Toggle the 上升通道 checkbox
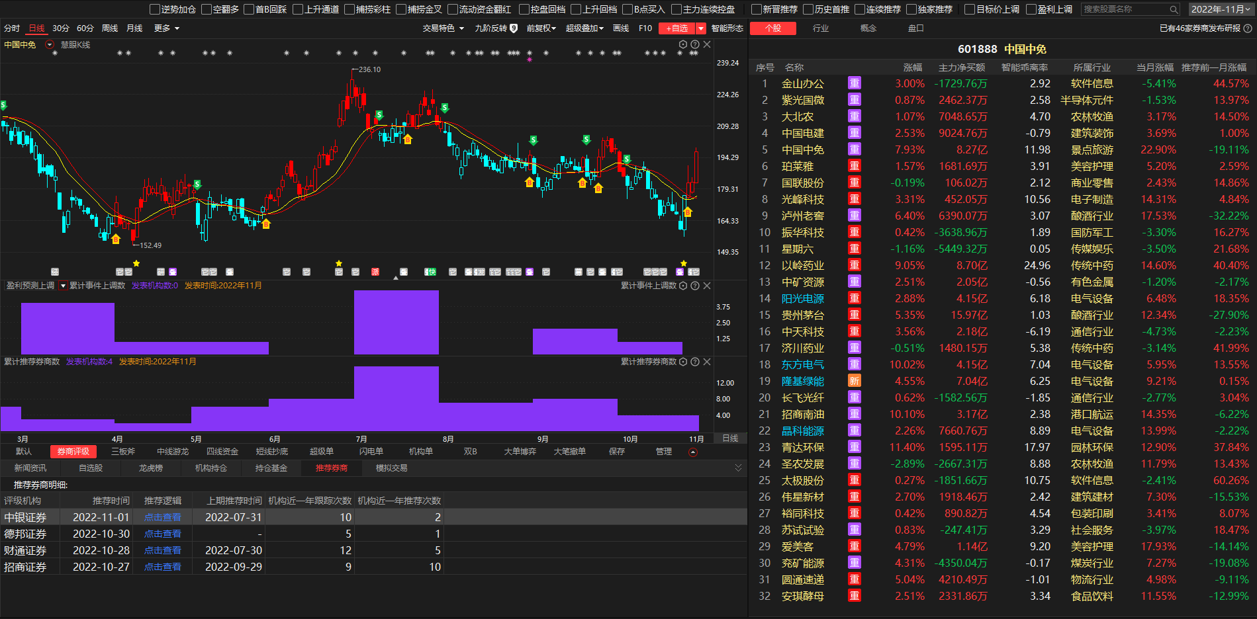 tap(298, 9)
